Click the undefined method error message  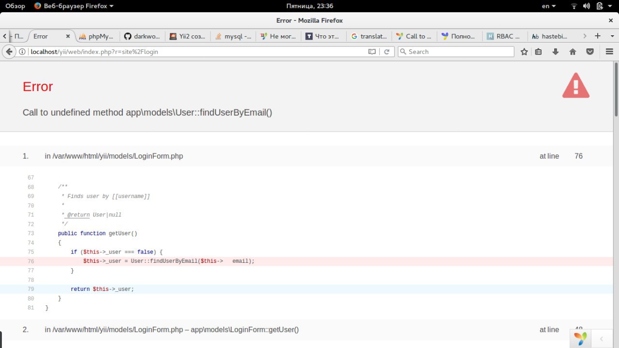tap(147, 112)
